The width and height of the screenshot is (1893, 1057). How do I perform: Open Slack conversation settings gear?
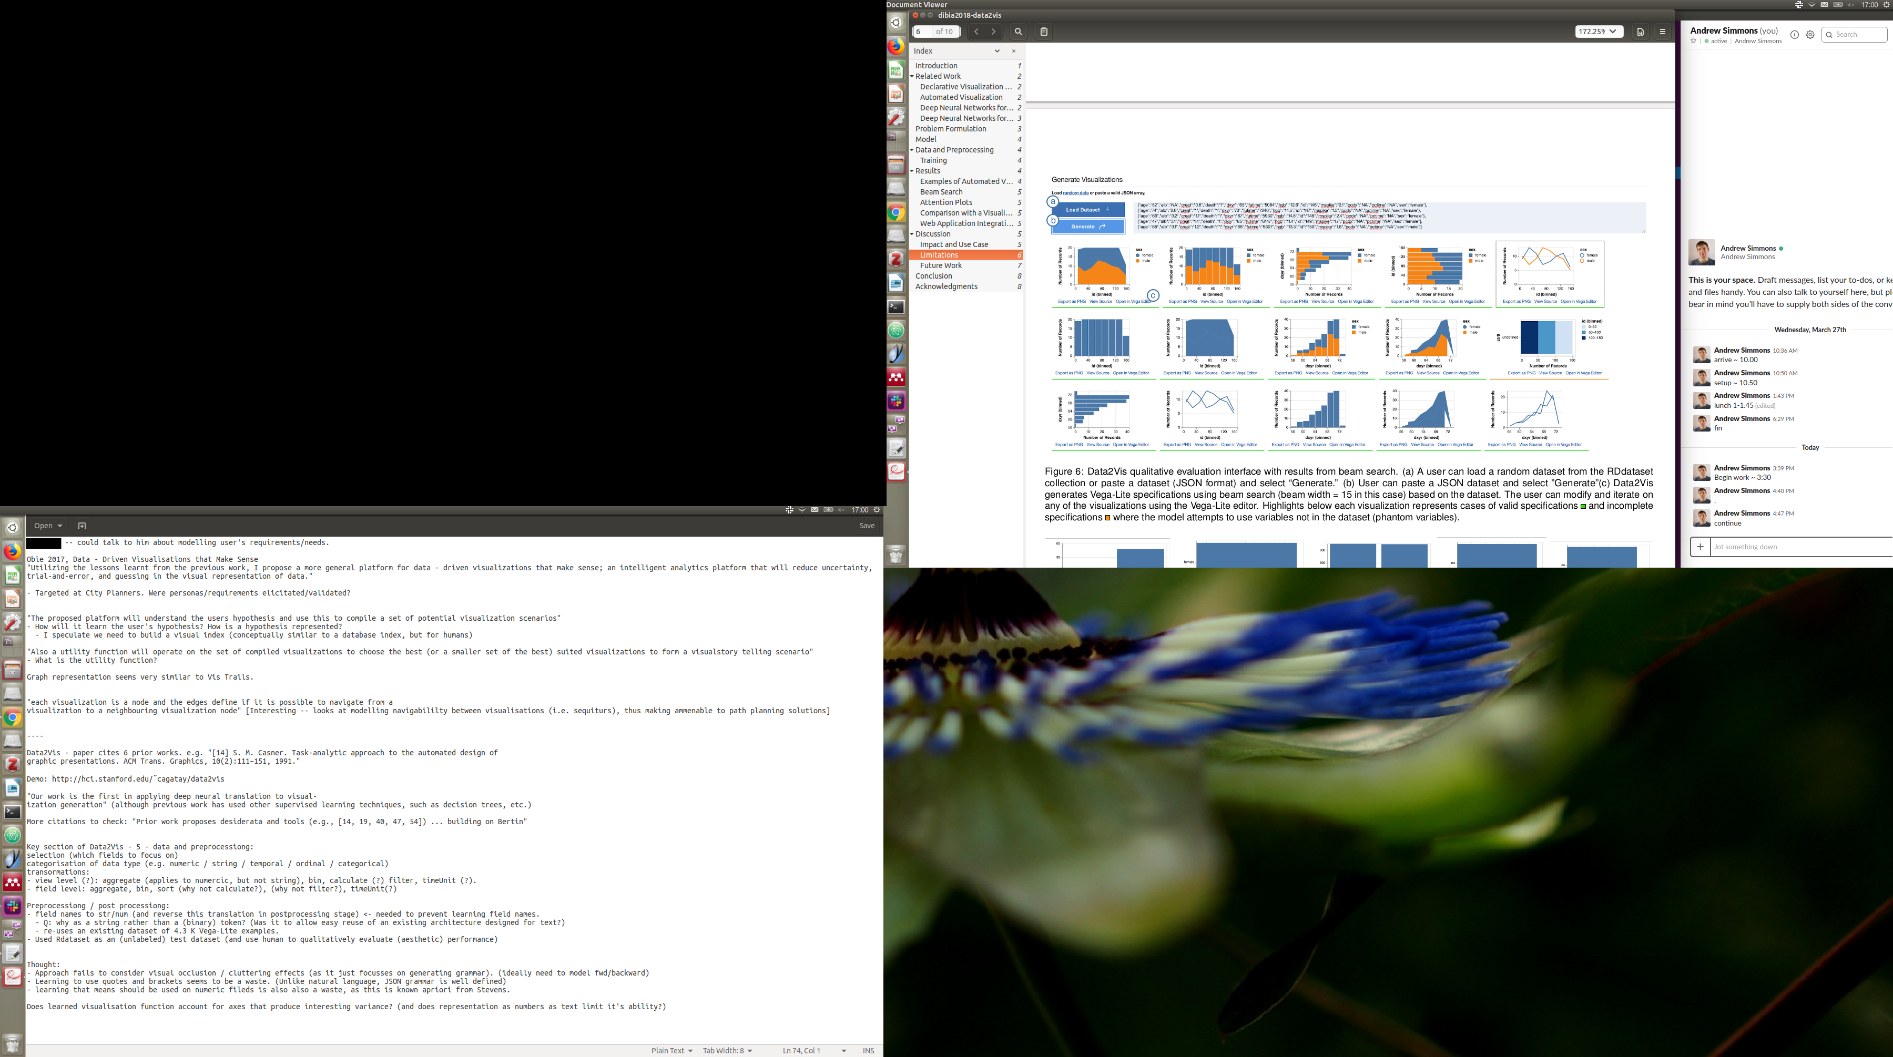click(x=1810, y=35)
